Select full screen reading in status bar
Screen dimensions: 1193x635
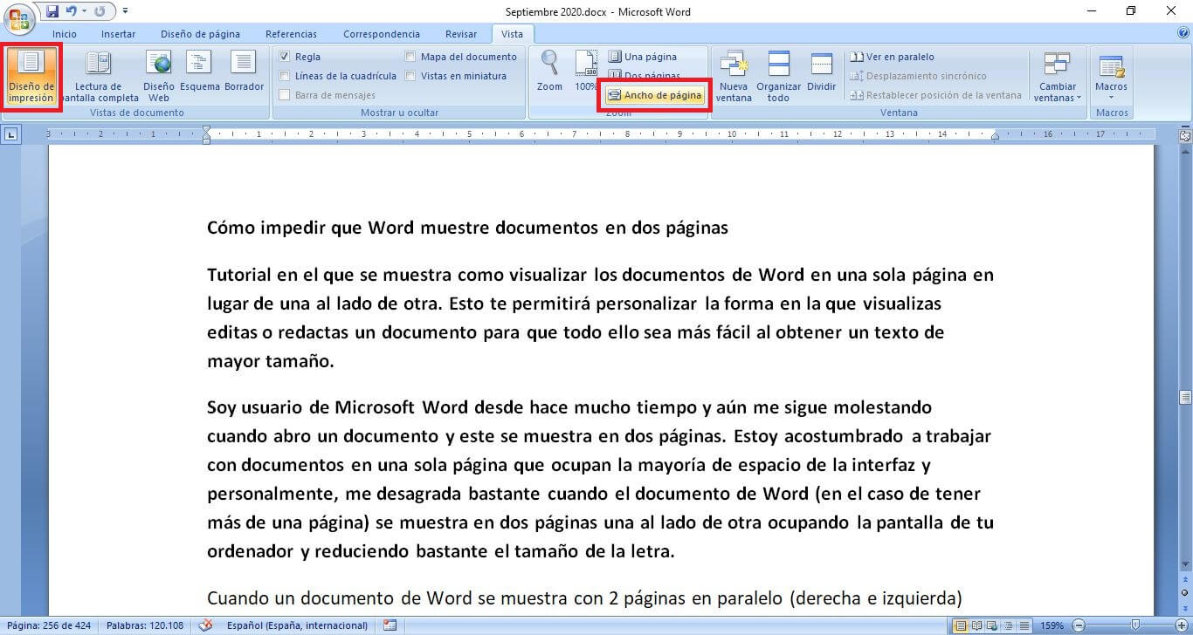(976, 625)
